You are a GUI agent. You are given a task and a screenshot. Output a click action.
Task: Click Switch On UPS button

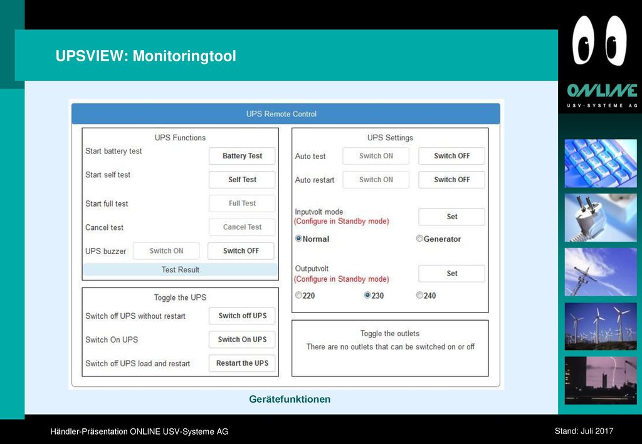point(242,339)
